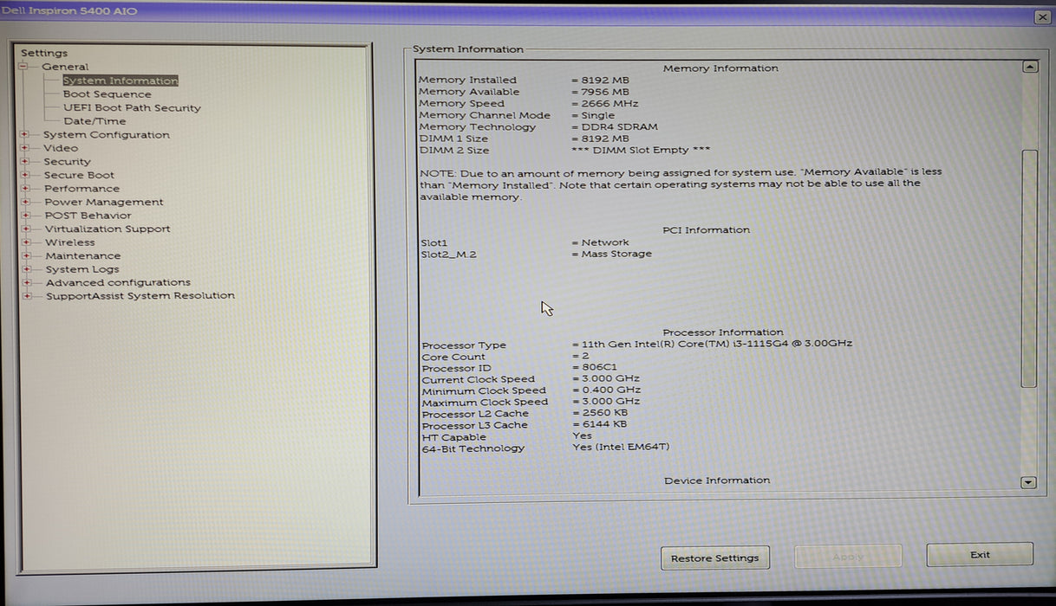
Task: Select the POST Behavior label
Action: [x=88, y=215]
